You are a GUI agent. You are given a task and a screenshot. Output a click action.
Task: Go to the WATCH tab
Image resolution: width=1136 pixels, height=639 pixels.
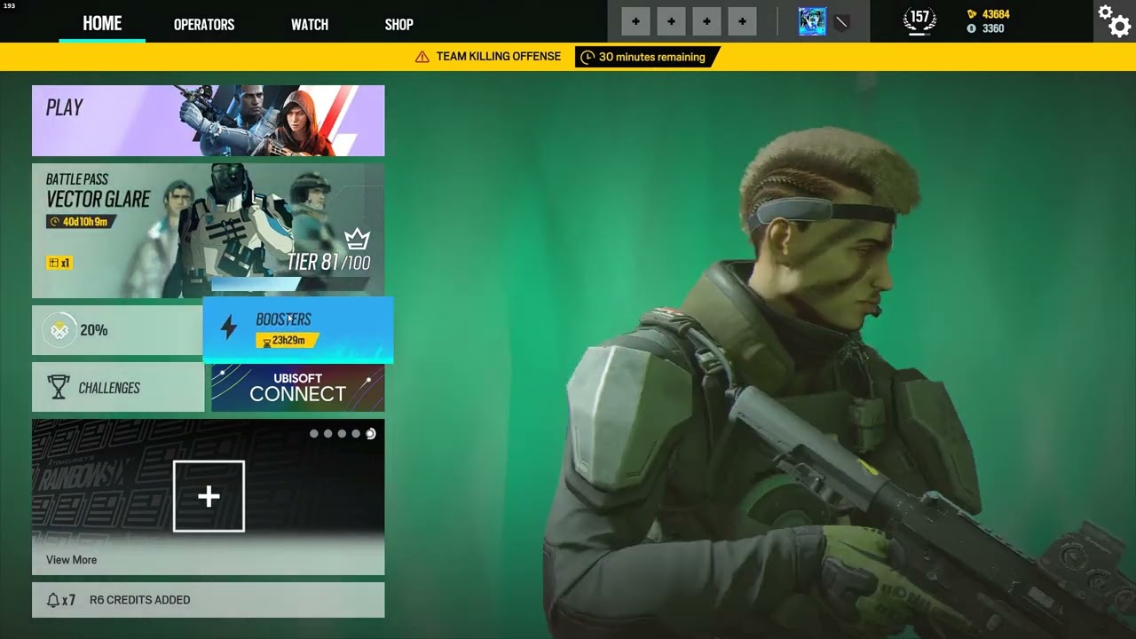310,25
